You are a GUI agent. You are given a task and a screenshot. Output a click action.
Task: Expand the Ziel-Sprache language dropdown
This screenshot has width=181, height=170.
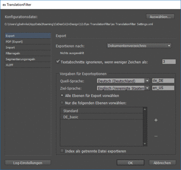tap(123, 88)
